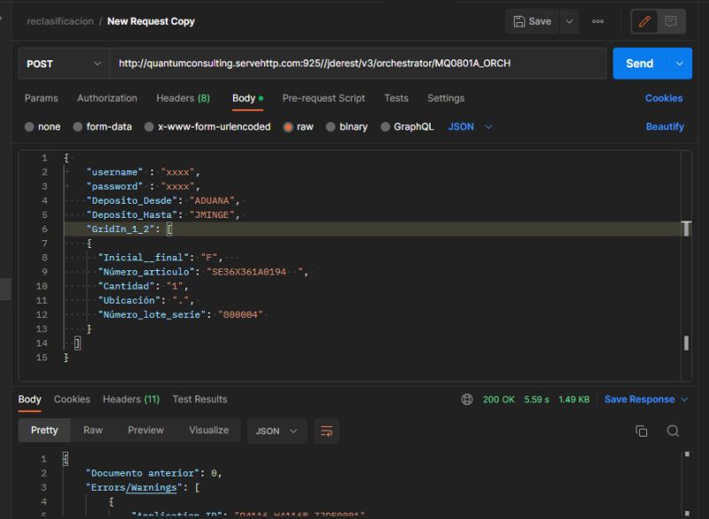Click the Beautify link
This screenshot has height=519, width=709.
click(664, 126)
